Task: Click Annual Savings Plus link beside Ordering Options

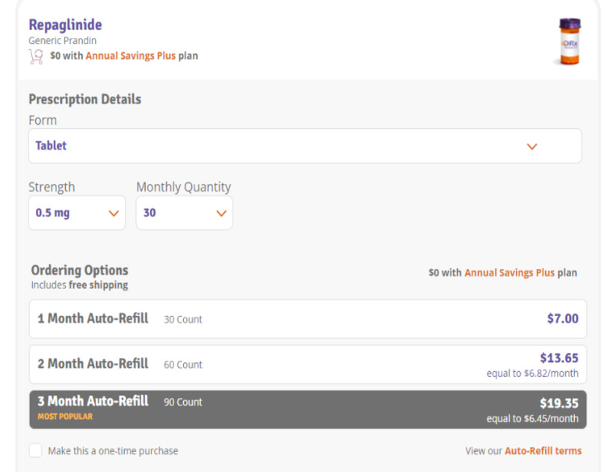Action: (x=509, y=273)
